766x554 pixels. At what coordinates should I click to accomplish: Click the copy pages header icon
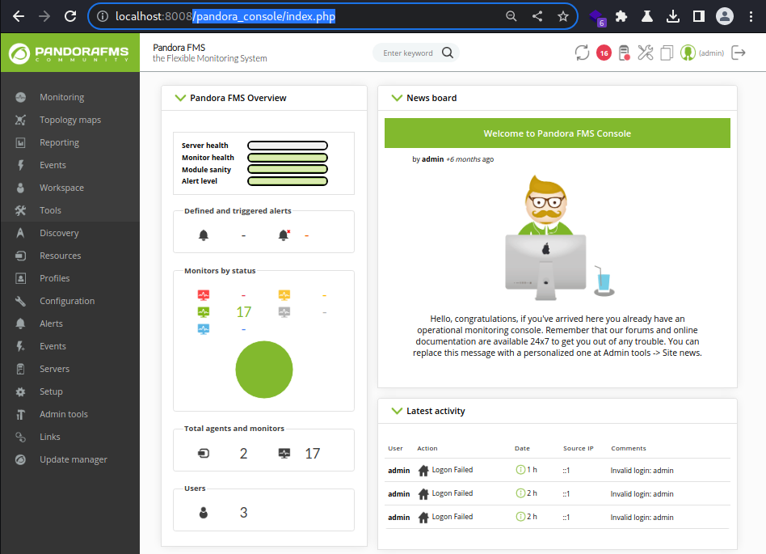667,53
